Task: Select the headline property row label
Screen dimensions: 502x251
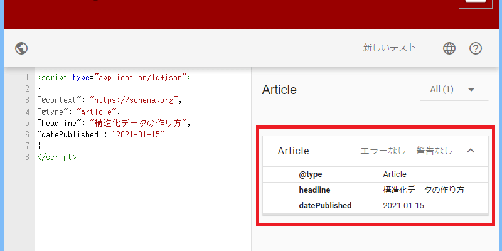Action: pos(314,190)
